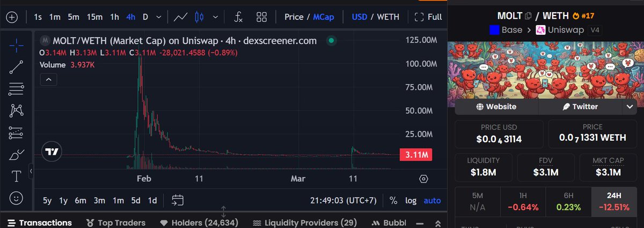Open the forecasting and measurement tools
644x228 pixels.
17,132
